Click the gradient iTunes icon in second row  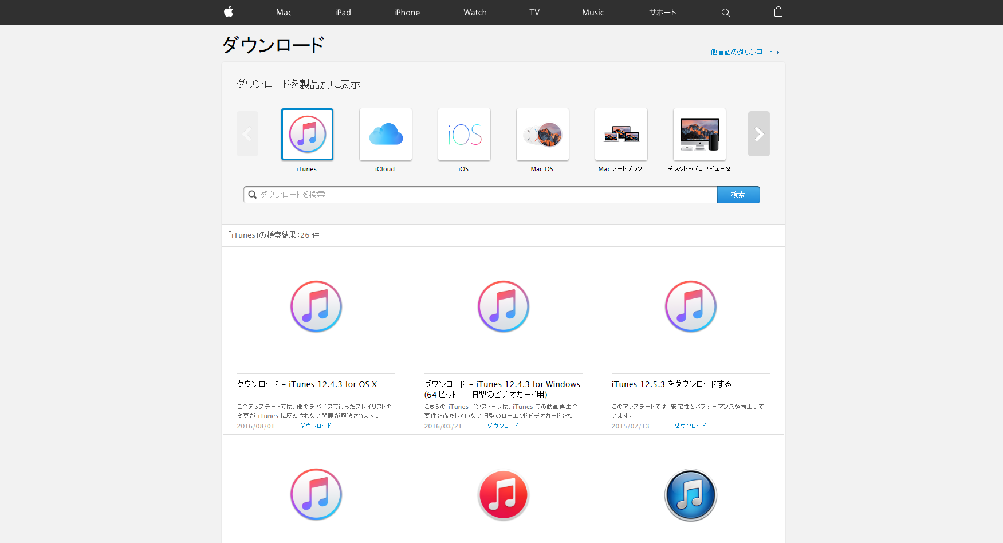pos(316,495)
